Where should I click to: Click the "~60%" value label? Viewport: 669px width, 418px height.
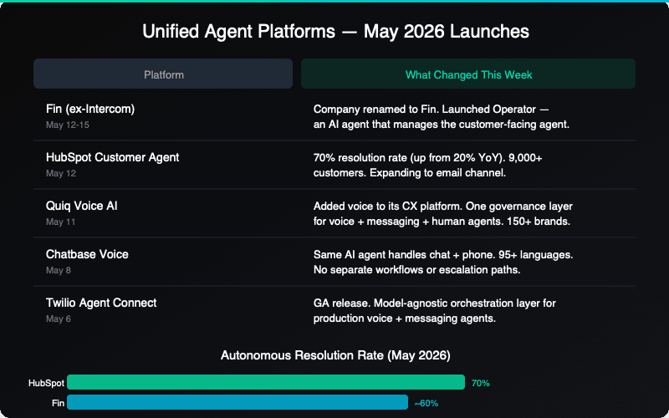(x=426, y=403)
